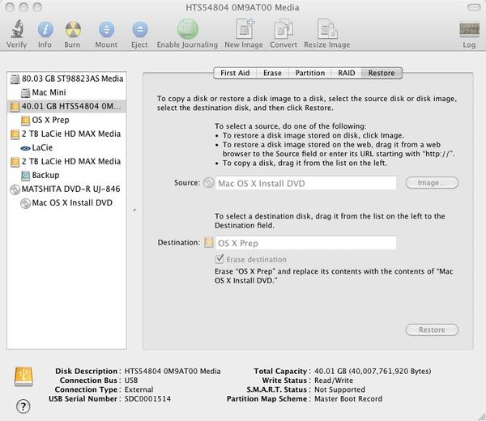Screen dimensions: 486x421
Task: Select the 2 TB LaCie HD MAX Media above LaCie
Action: pos(66,134)
